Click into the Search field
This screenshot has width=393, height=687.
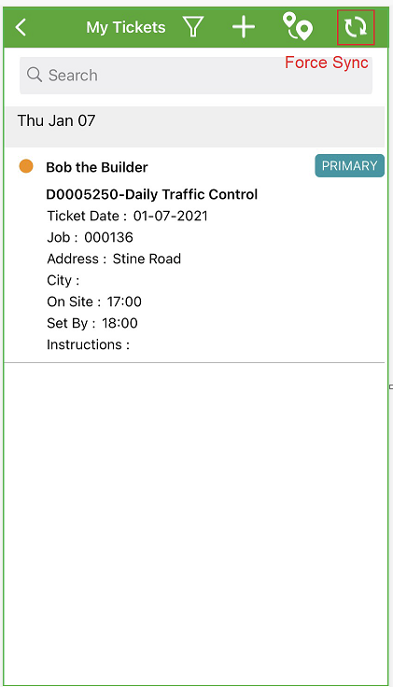196,76
